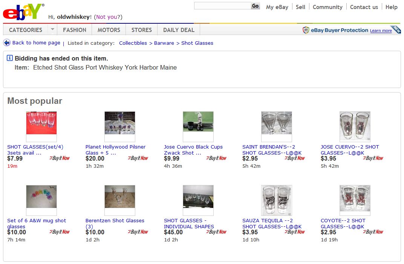Select the Motors tab
The width and height of the screenshot is (404, 264).
click(109, 30)
